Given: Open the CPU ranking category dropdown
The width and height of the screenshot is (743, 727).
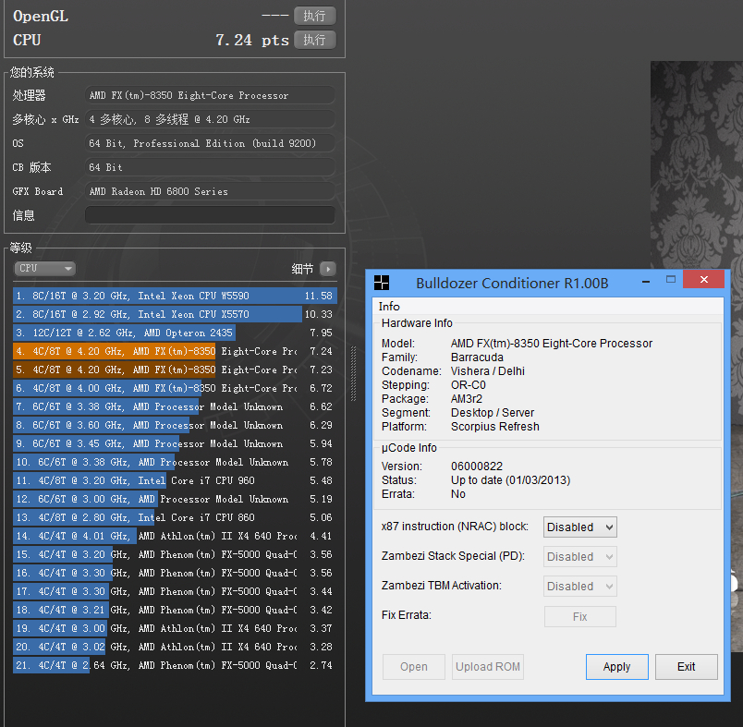Looking at the screenshot, I should (x=45, y=268).
